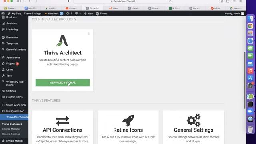256x144 pixels.
Task: Click the Thrive Architect logo
Action: (x=62, y=41)
